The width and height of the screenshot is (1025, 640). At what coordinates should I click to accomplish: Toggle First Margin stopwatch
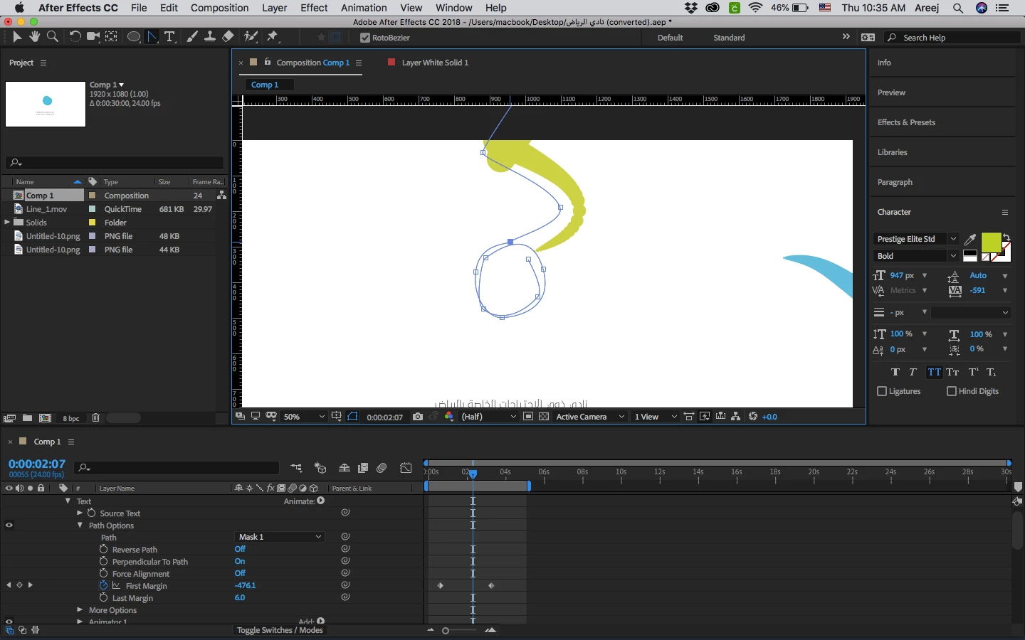pyautogui.click(x=103, y=585)
